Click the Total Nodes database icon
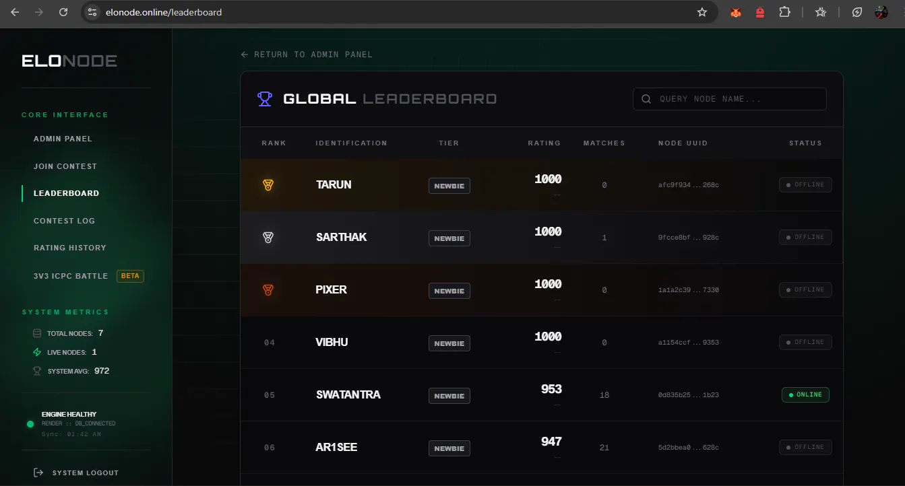 coord(37,333)
